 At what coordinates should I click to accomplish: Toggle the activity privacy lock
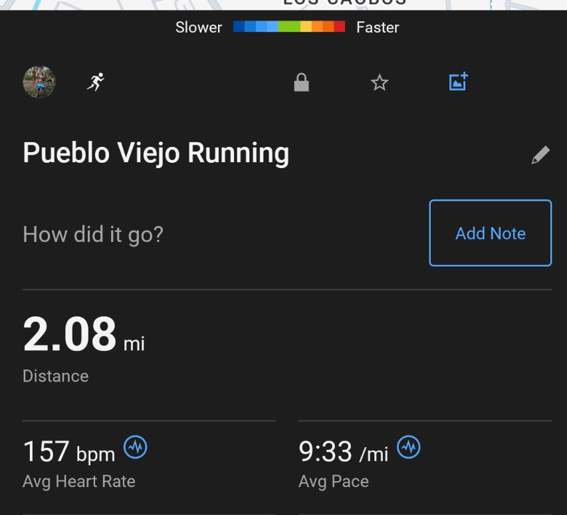click(301, 83)
